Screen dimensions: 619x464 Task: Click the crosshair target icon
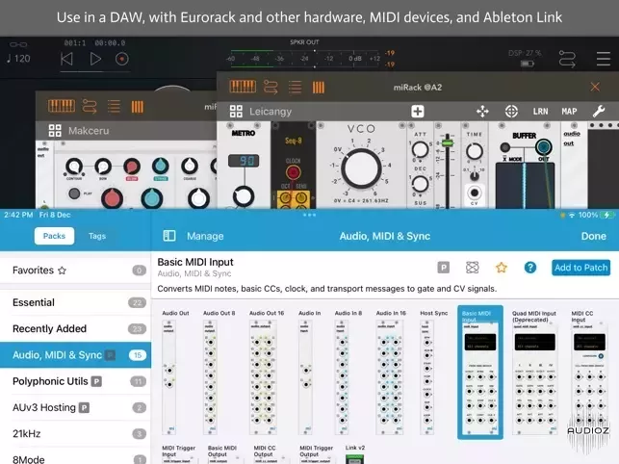(x=511, y=112)
